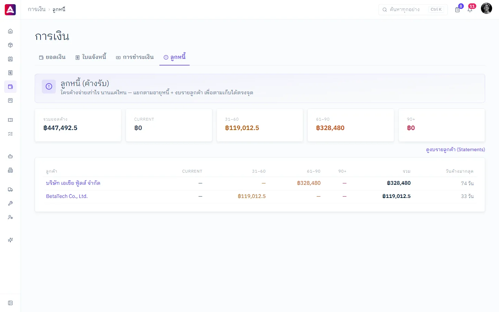
Task: Click the '74 วัน' cell
Action: 467,183
